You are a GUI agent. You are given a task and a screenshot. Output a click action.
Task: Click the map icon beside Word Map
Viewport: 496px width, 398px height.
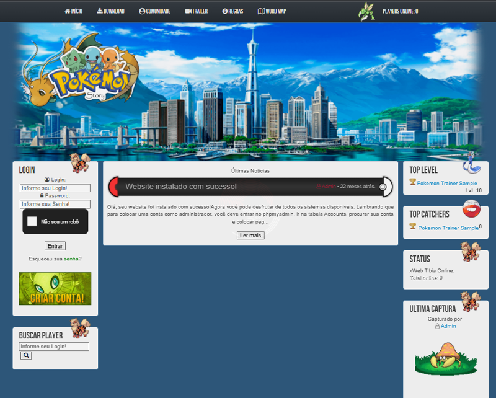(261, 11)
